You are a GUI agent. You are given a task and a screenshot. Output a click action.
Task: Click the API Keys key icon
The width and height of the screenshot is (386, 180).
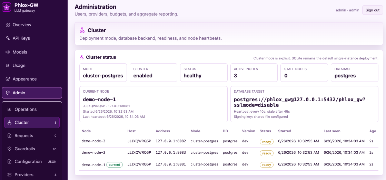pyautogui.click(x=8, y=38)
